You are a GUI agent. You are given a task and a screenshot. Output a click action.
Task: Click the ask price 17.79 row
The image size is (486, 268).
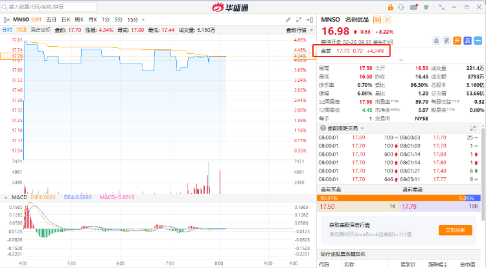[x=439, y=206]
